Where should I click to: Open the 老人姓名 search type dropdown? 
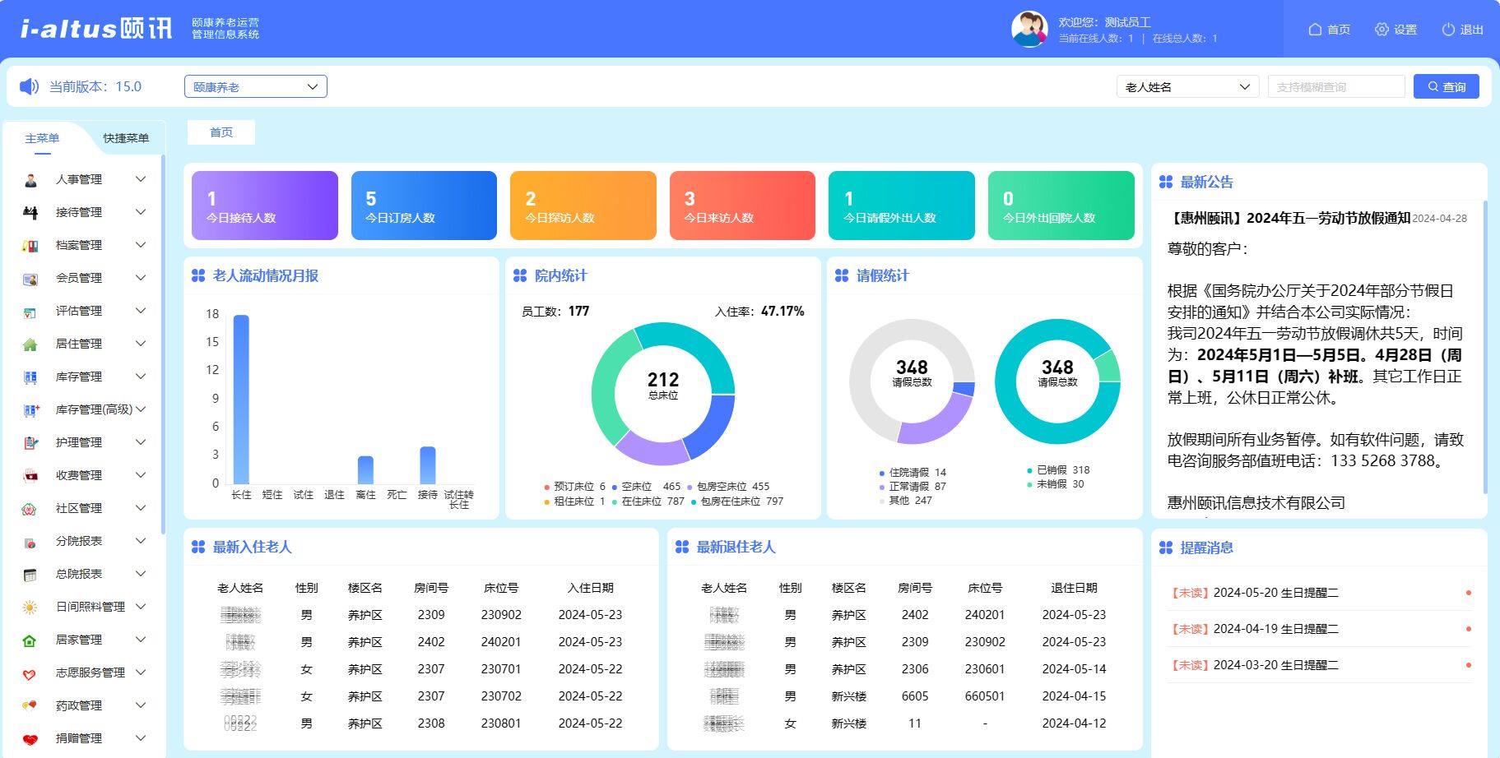click(1187, 86)
